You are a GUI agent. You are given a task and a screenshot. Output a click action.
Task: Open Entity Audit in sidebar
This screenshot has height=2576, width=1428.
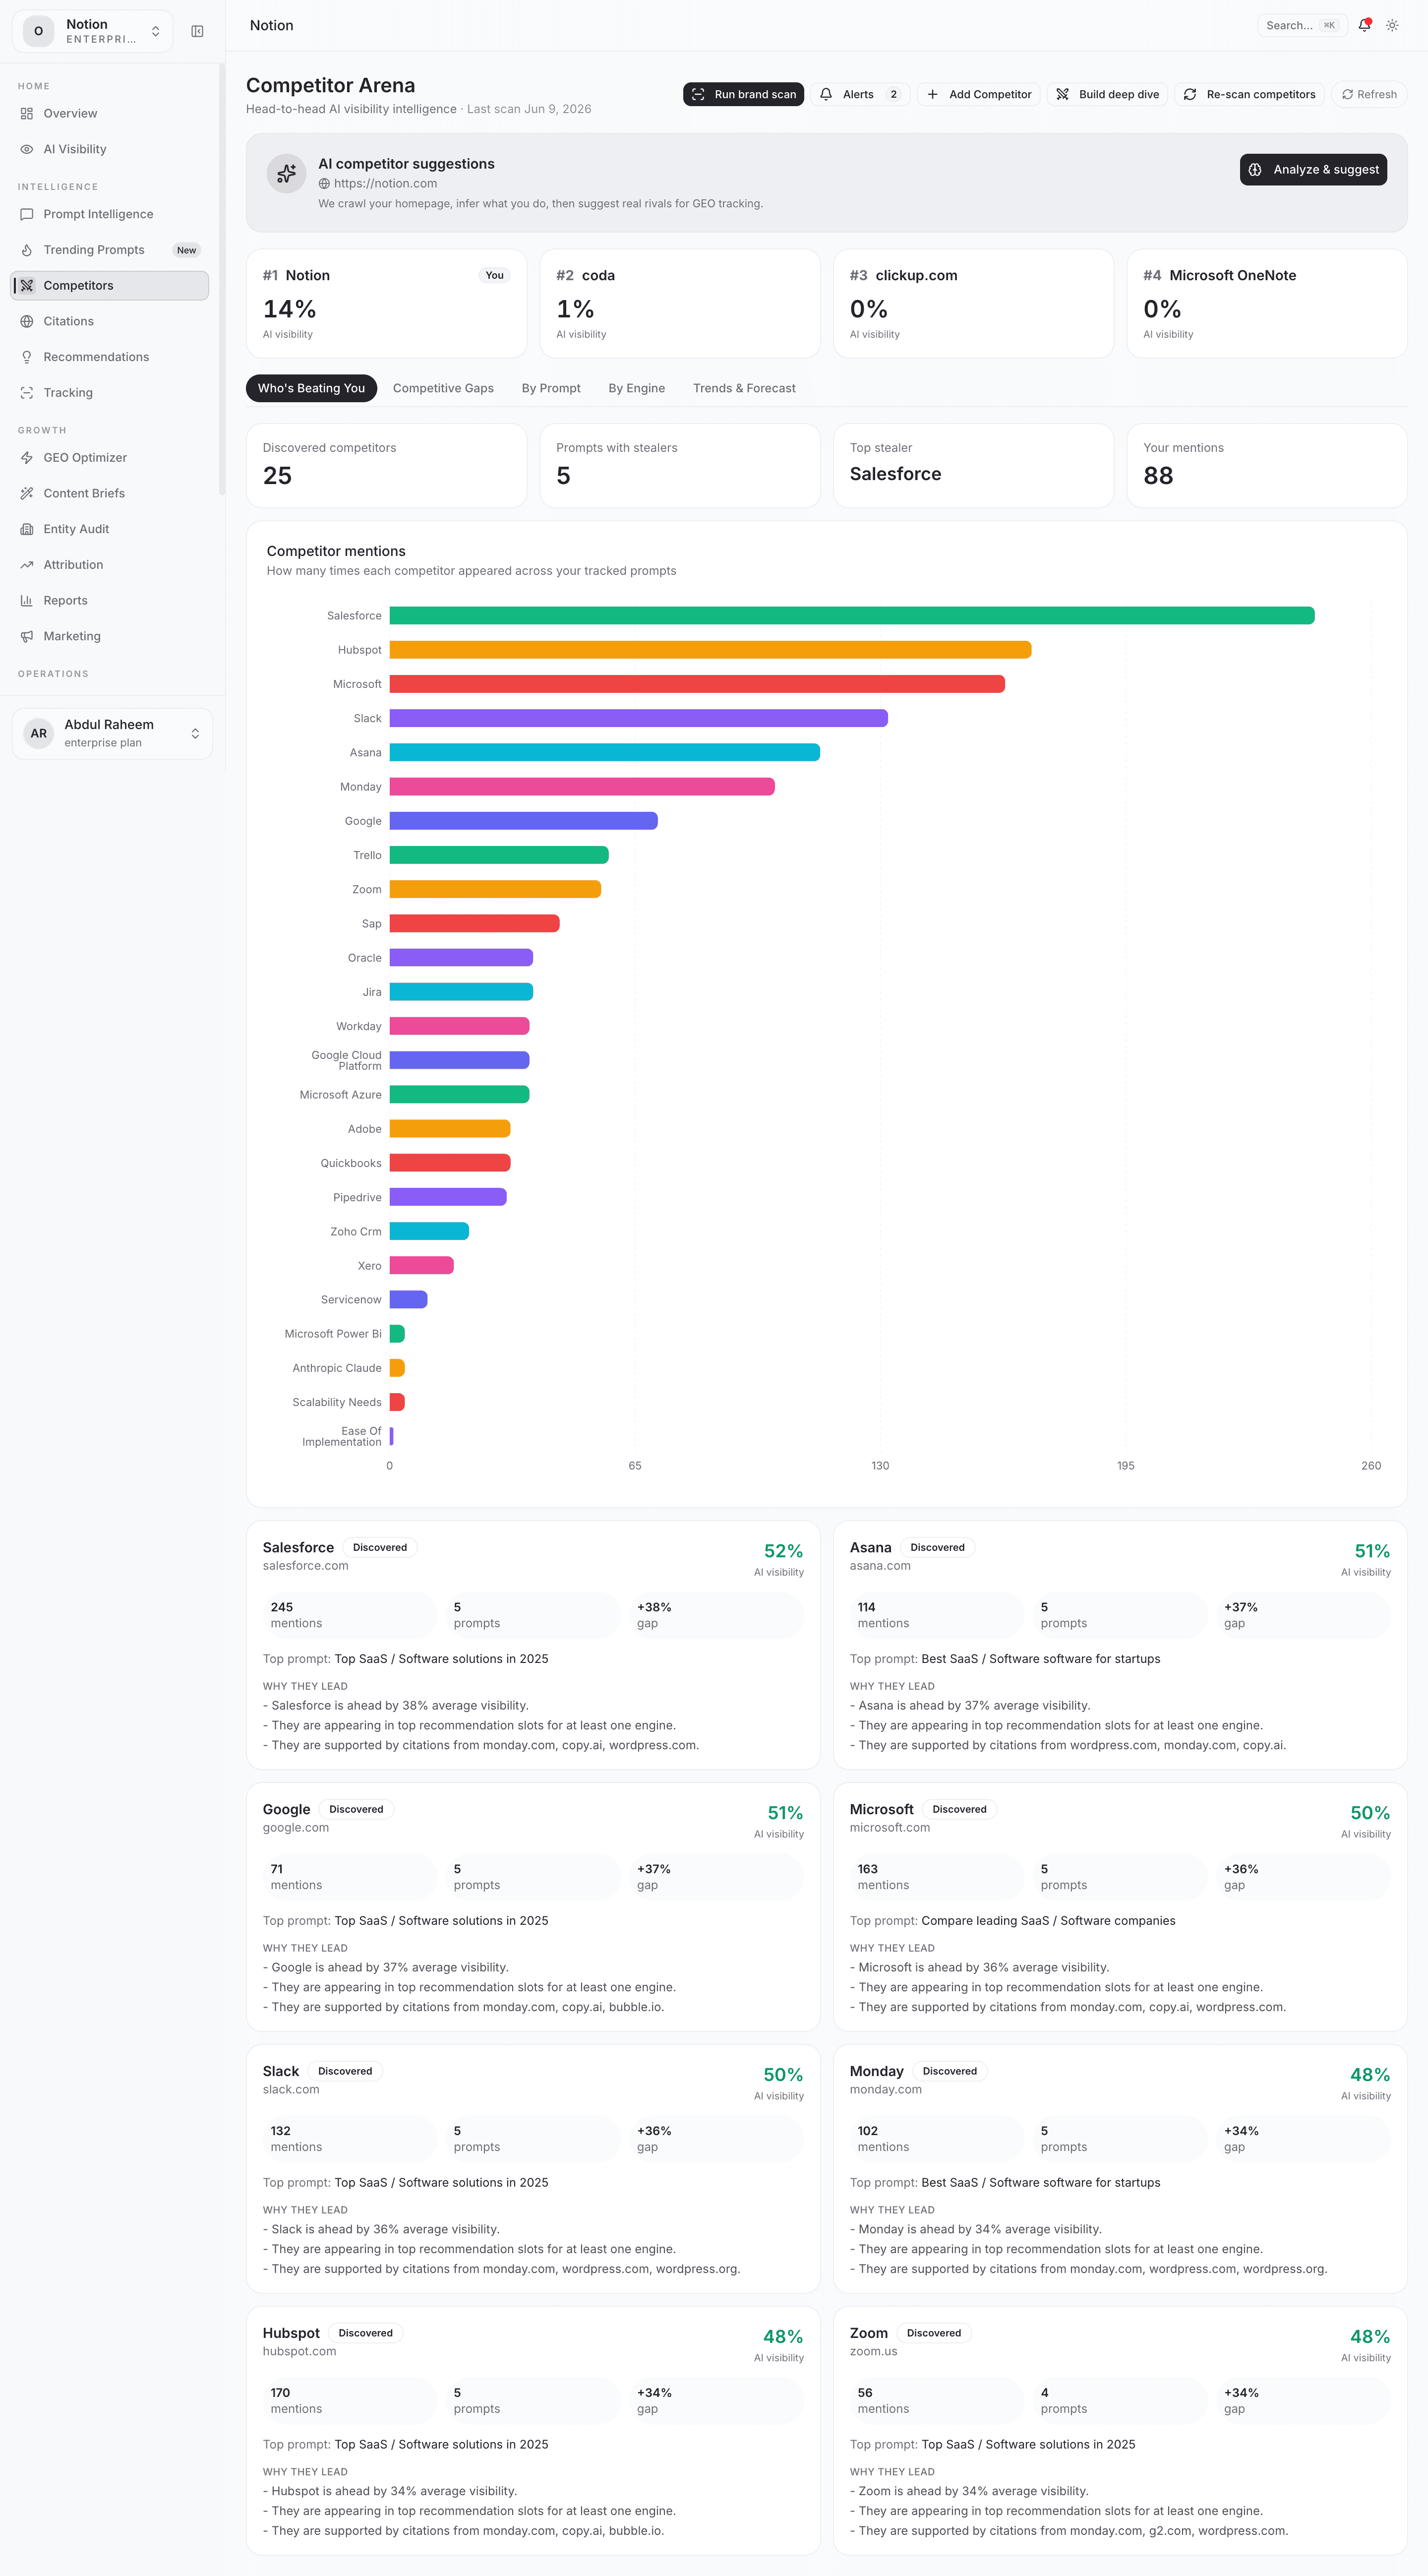[110, 529]
